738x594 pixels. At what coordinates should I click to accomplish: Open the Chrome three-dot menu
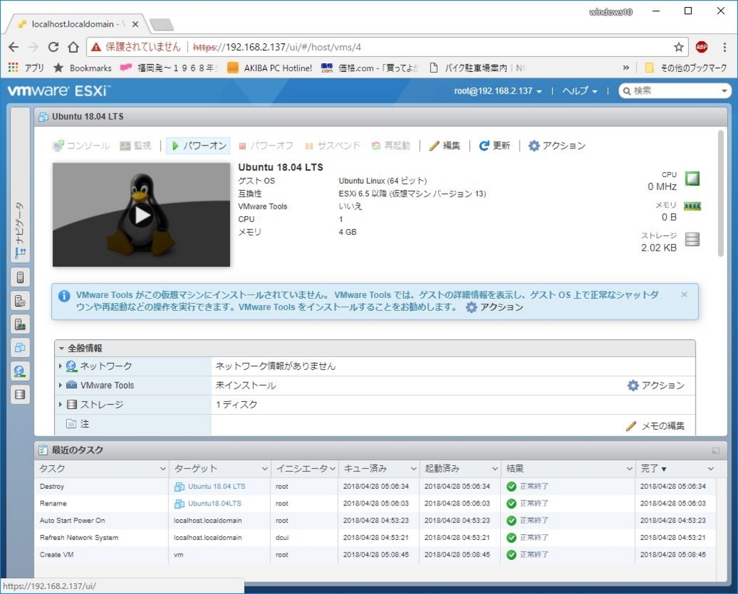[724, 47]
